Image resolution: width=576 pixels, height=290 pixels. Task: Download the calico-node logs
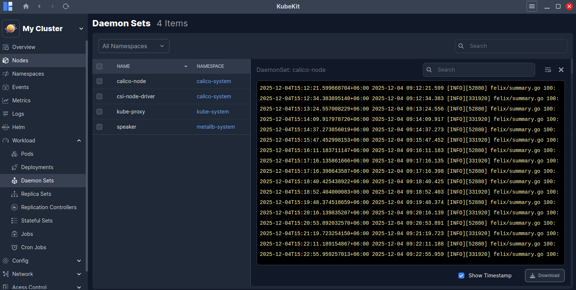click(544, 275)
